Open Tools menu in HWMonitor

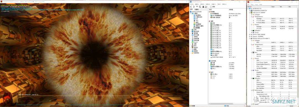pos(256,4)
